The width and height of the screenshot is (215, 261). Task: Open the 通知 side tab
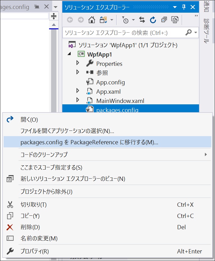[x=206, y=6]
